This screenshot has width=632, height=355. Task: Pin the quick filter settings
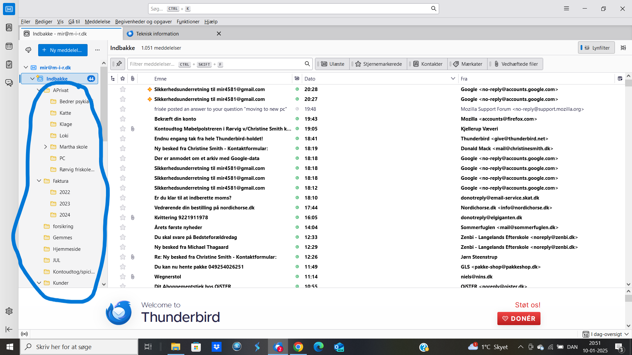coord(118,64)
